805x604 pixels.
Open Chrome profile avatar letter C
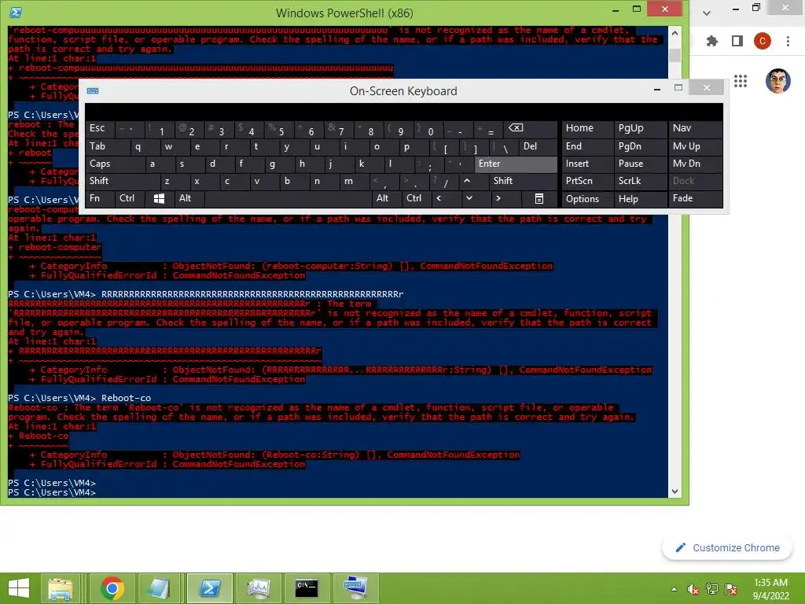[763, 41]
